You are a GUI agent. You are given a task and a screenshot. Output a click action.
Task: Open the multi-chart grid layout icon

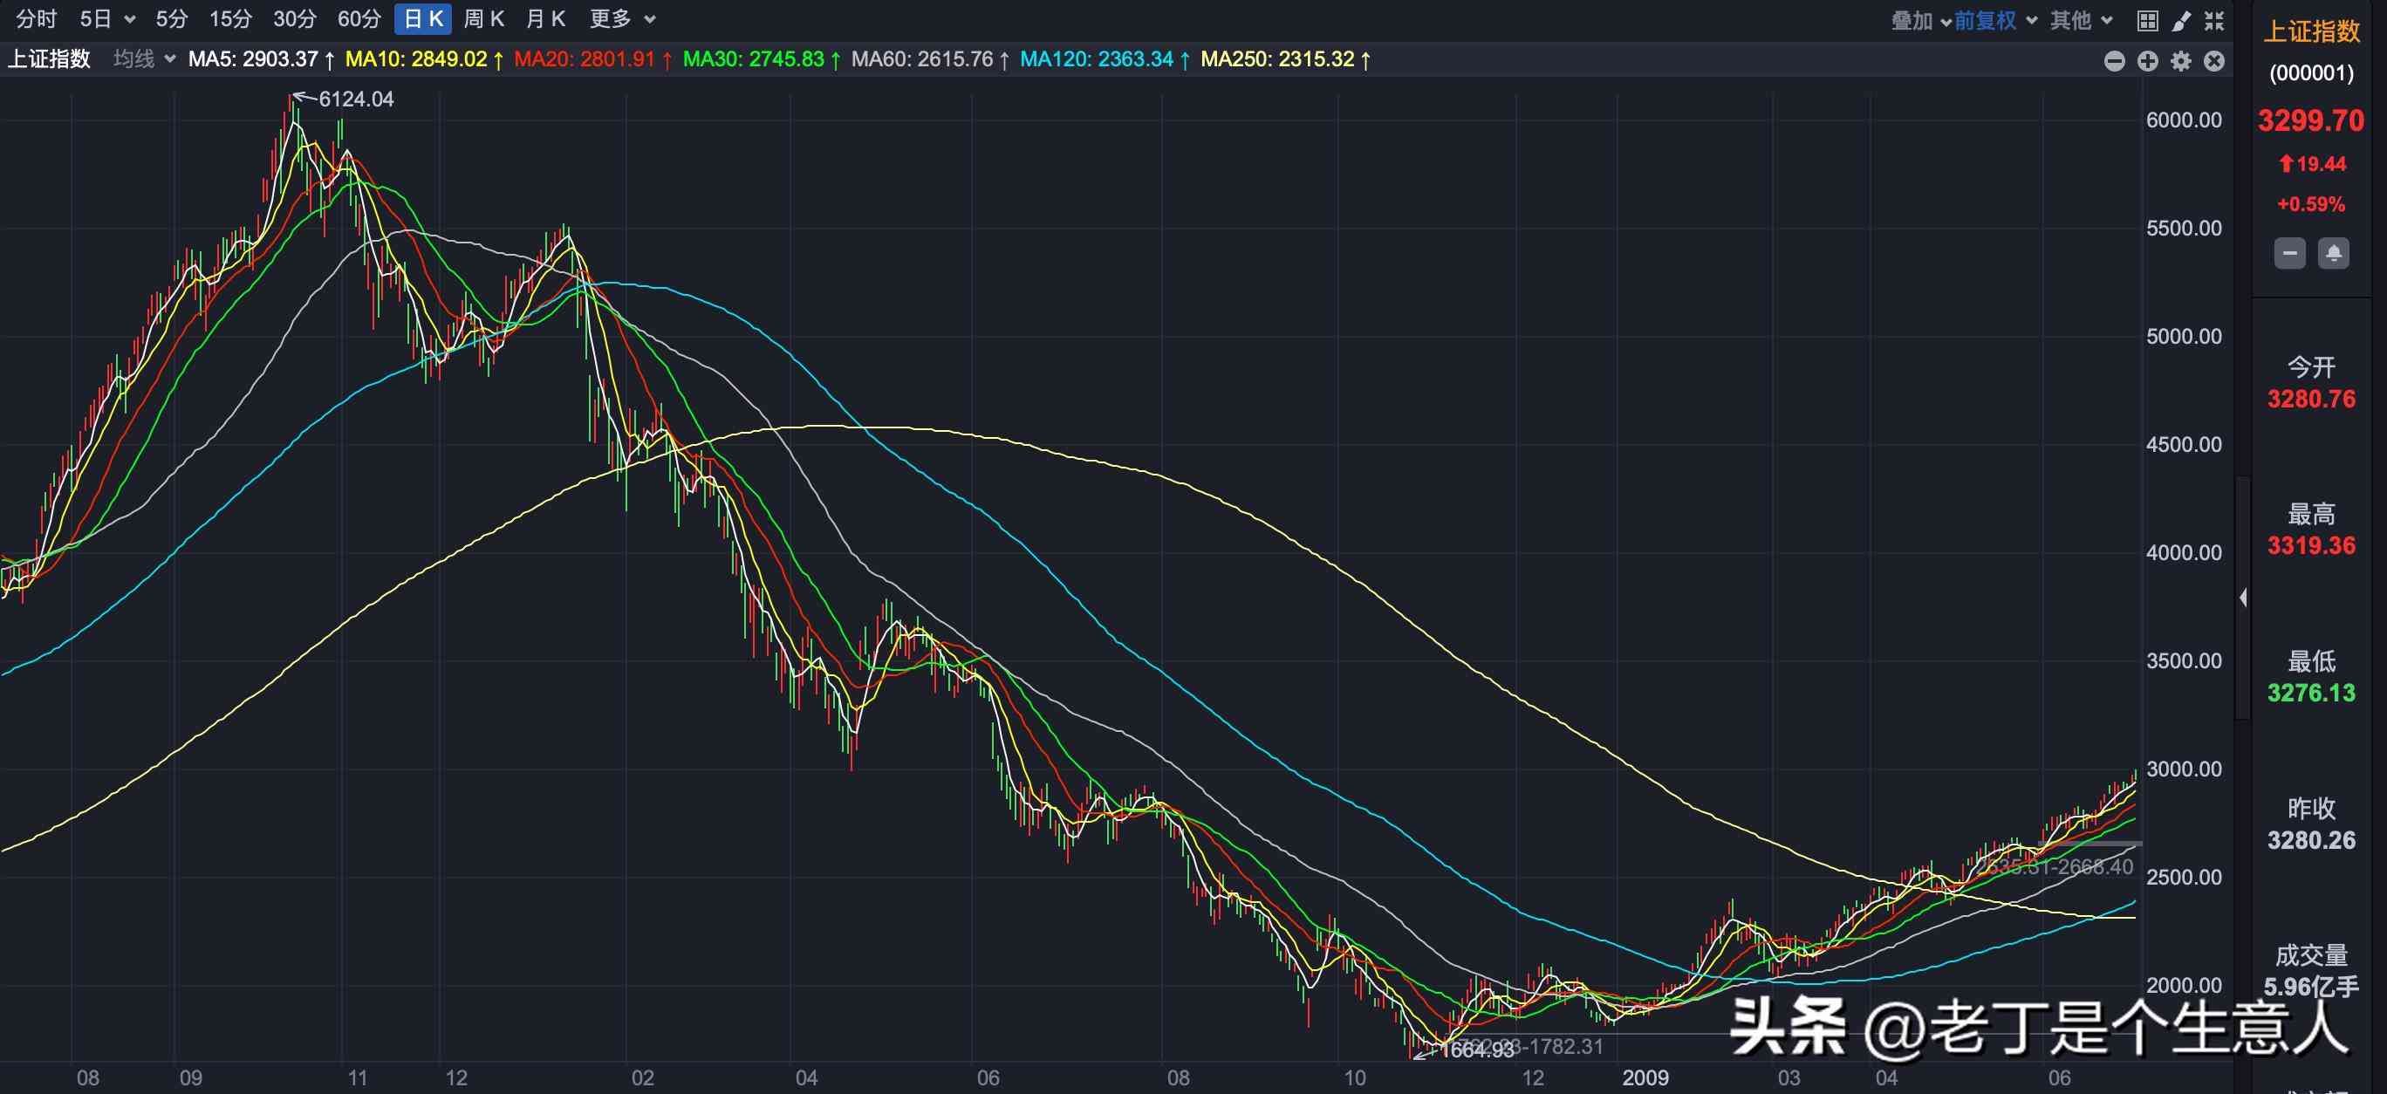pos(2147,20)
